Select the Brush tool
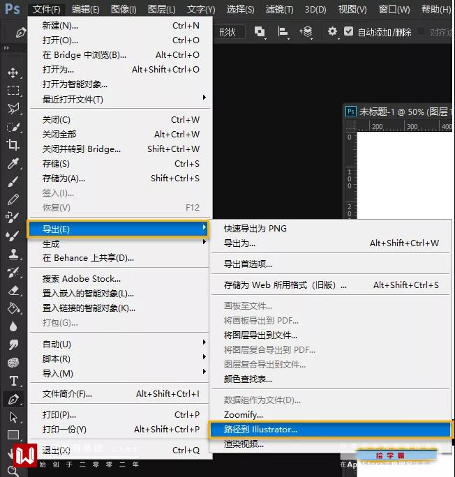 coord(13,181)
